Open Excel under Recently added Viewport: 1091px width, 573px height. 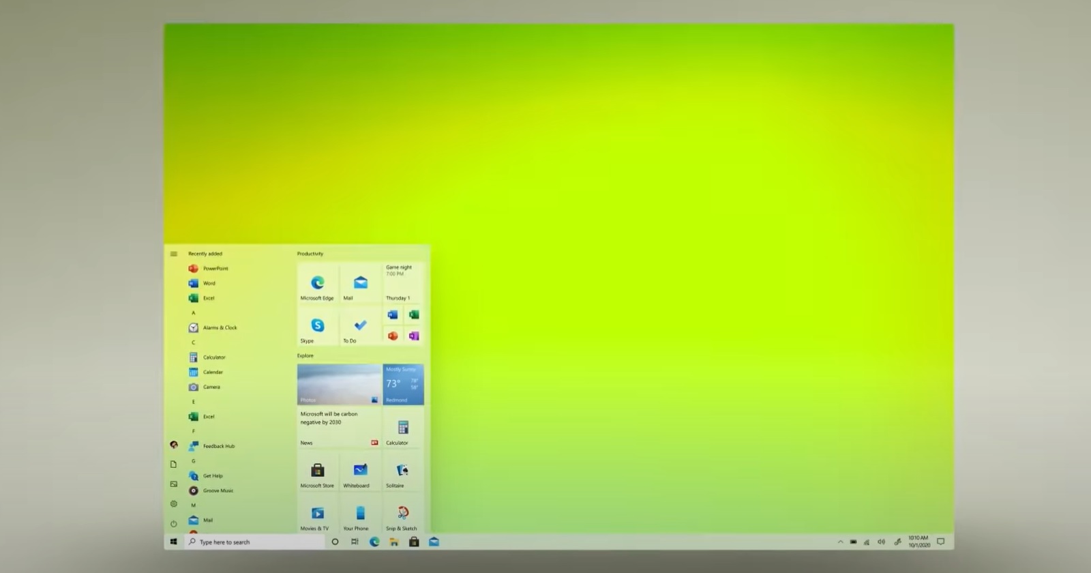click(x=202, y=298)
